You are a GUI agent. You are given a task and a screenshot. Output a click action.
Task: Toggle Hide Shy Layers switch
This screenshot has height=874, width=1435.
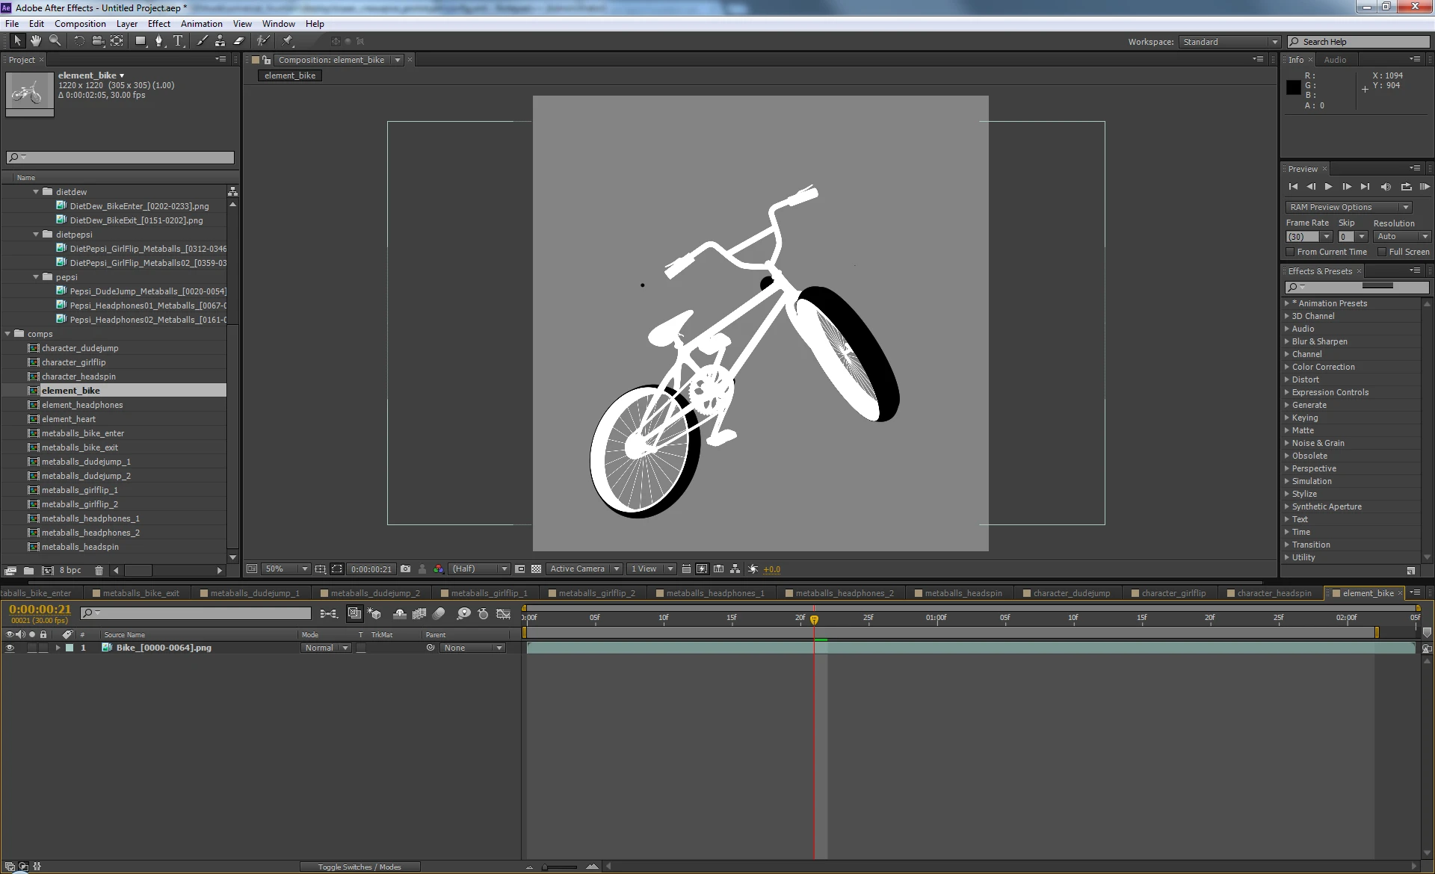400,613
